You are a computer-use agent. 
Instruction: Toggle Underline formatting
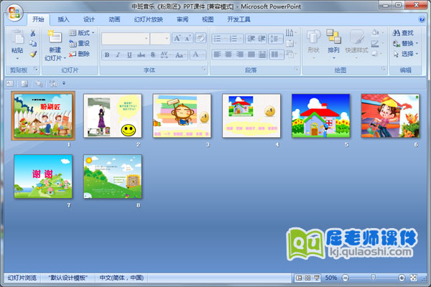point(129,55)
